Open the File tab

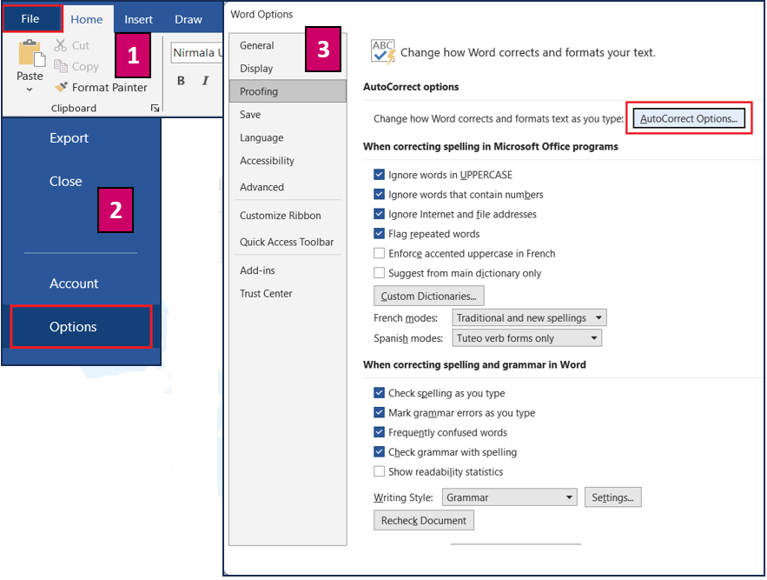(x=32, y=19)
